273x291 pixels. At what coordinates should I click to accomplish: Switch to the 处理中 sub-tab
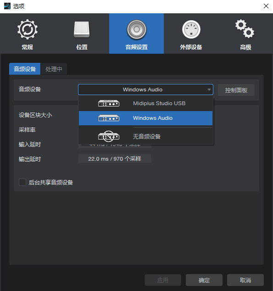point(54,69)
